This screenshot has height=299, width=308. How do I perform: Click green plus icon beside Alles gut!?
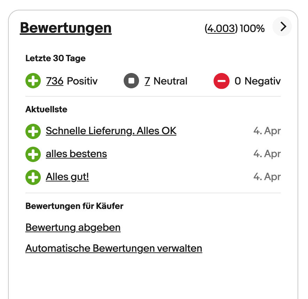[33, 177]
